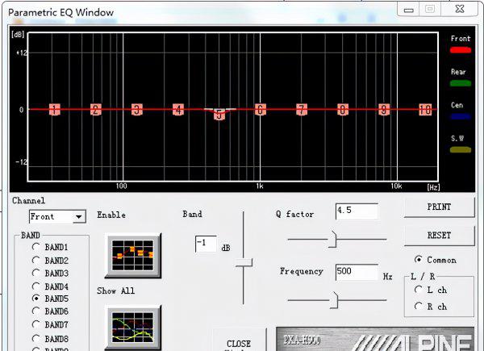484x351 pixels.
Task: Select band marker 5 on the EQ graph
Action: tap(219, 115)
